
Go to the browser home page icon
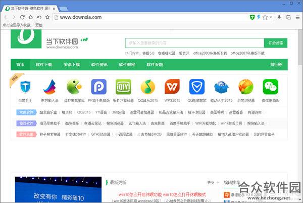(x=30, y=17)
